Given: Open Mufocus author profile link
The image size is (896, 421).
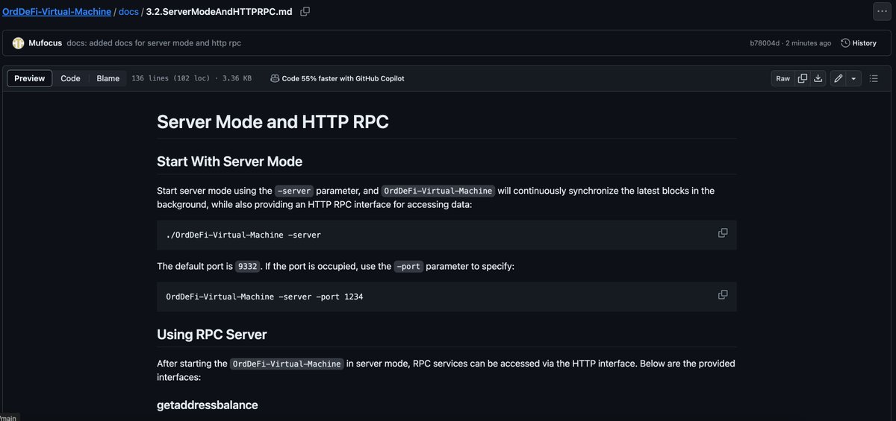Looking at the screenshot, I should point(45,43).
